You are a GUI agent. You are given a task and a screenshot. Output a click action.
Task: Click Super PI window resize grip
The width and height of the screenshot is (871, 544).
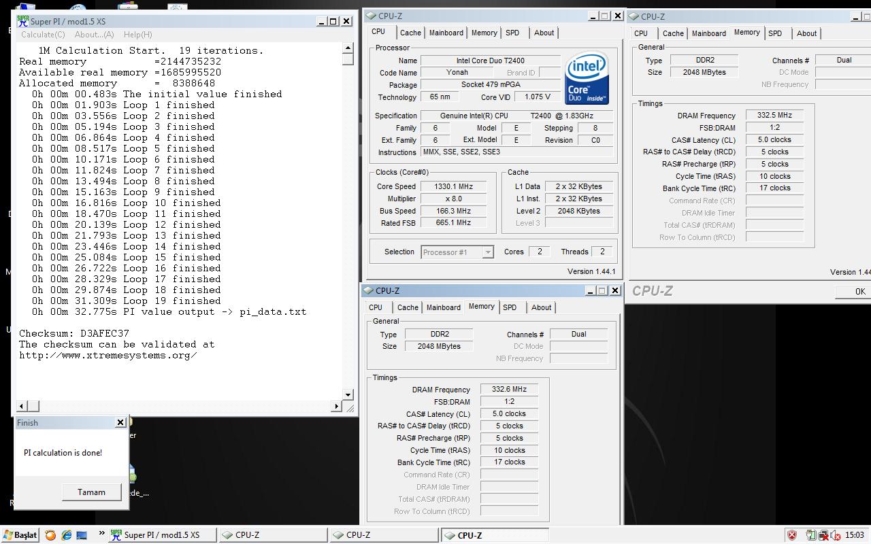coord(350,408)
